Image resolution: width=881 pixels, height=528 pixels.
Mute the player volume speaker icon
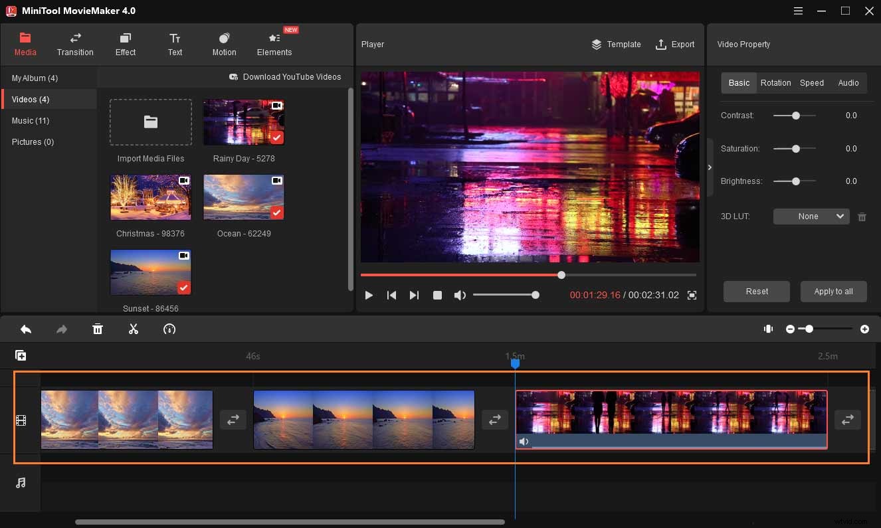(x=460, y=295)
